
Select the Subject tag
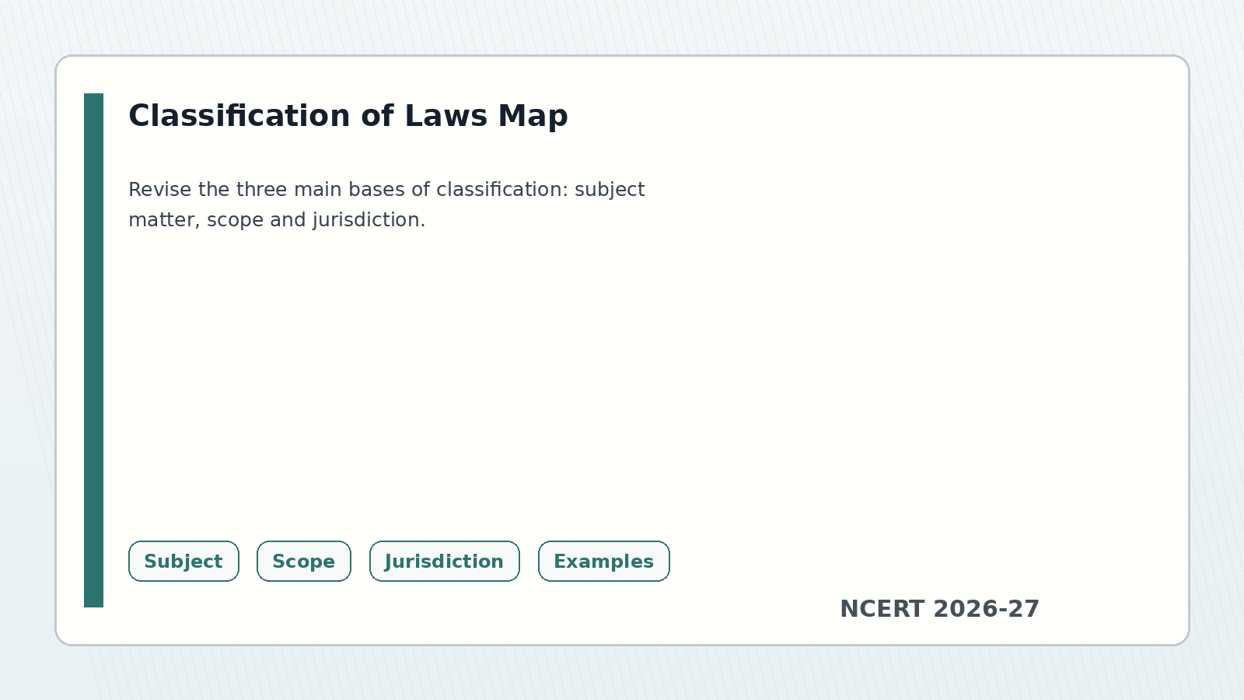(183, 562)
